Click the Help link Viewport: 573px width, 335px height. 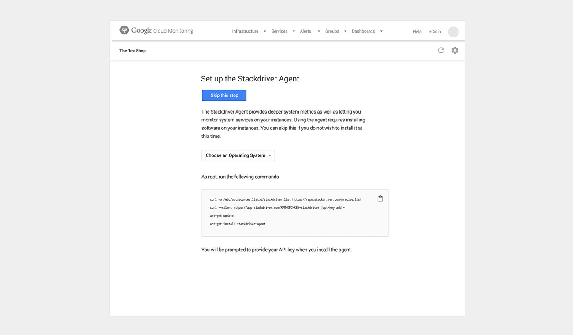tap(417, 32)
